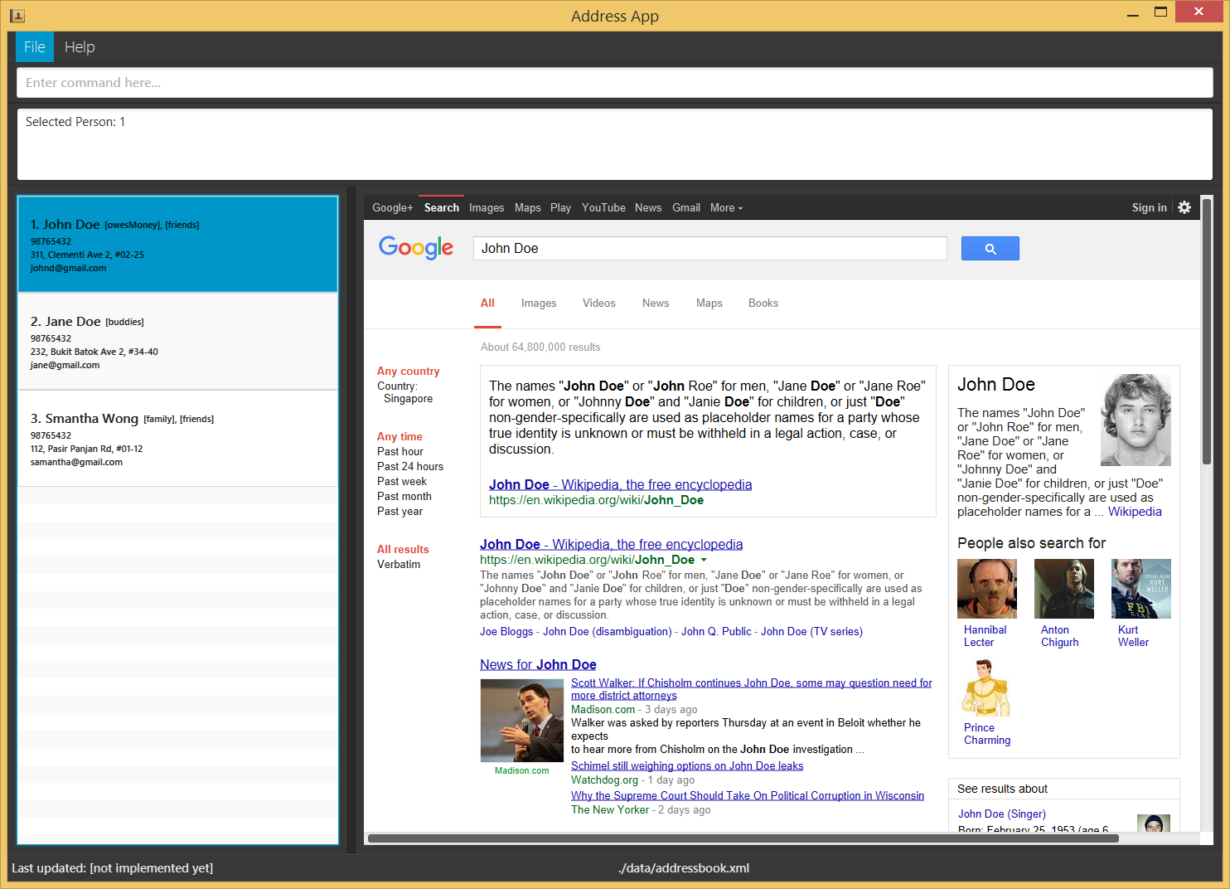Open the Hannibal Lecter thumbnail

point(987,589)
